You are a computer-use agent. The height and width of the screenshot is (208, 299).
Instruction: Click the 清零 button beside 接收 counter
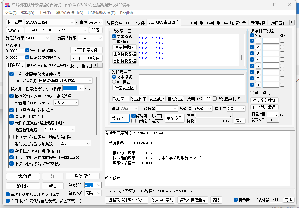pos(239,121)
